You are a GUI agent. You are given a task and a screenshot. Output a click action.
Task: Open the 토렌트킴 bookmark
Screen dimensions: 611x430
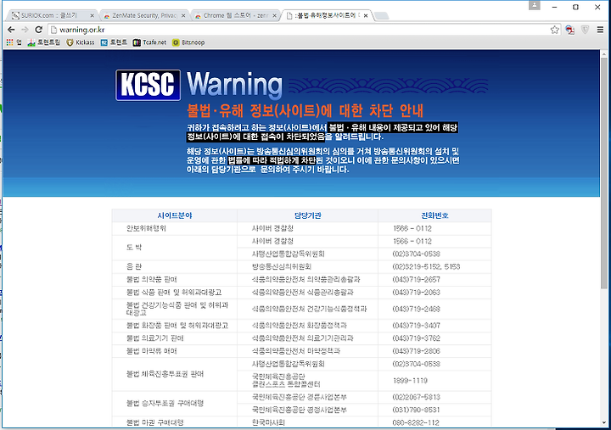43,42
